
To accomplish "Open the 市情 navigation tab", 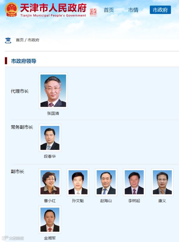I will [x=133, y=10].
